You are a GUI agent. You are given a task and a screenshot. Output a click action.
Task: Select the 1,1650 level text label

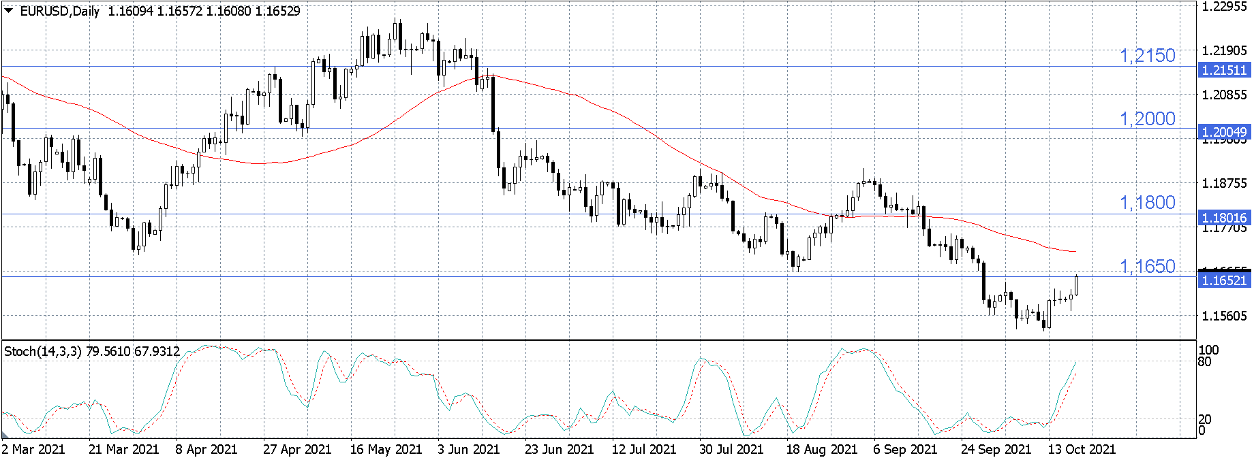(x=1148, y=266)
